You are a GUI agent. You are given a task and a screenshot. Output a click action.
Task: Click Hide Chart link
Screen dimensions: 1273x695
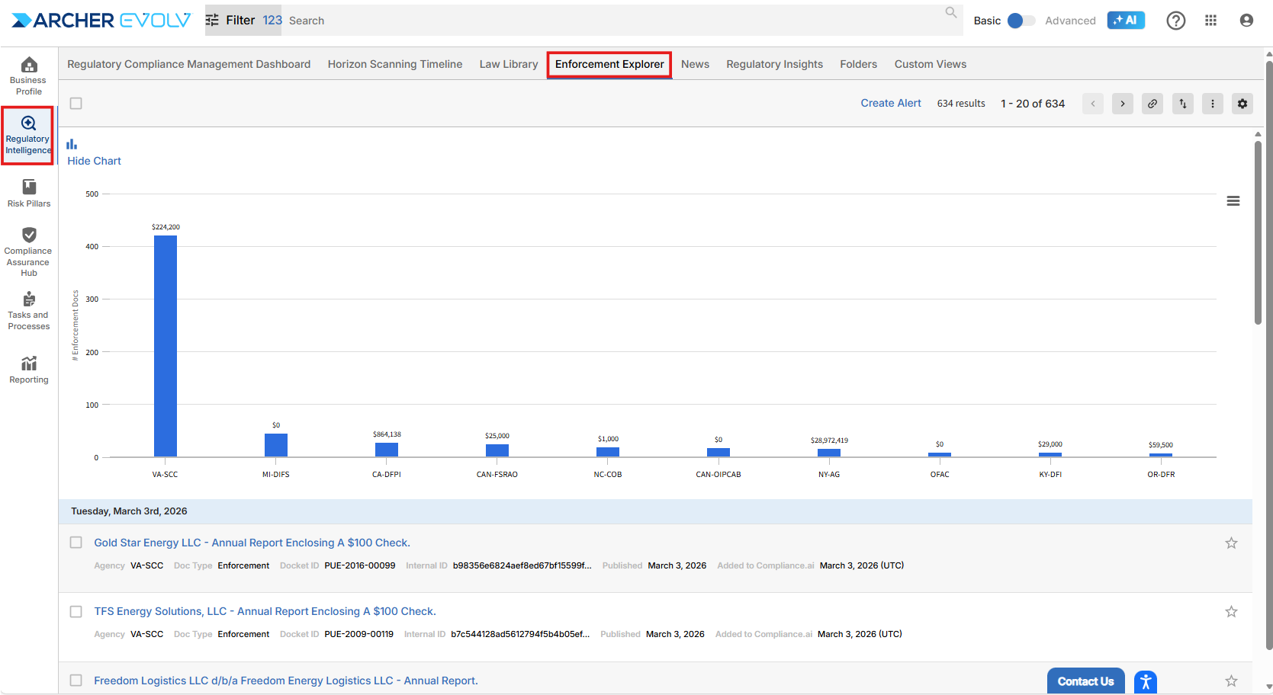click(94, 161)
